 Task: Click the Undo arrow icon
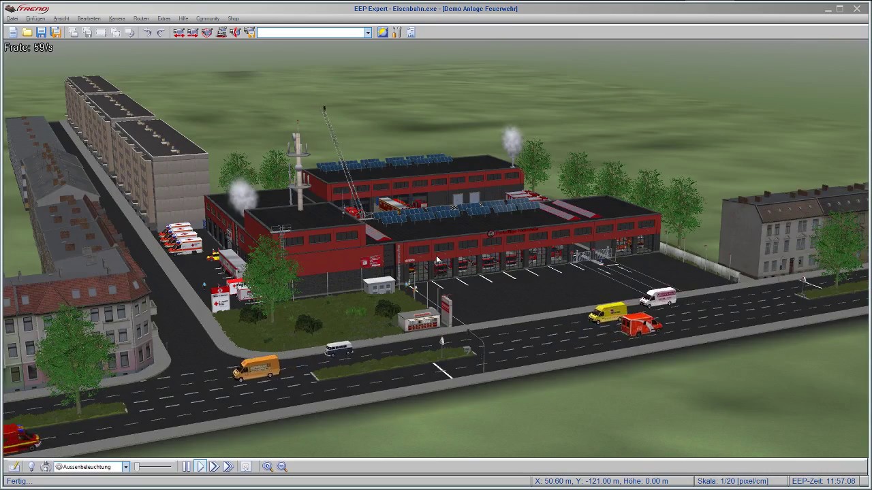[x=146, y=32]
